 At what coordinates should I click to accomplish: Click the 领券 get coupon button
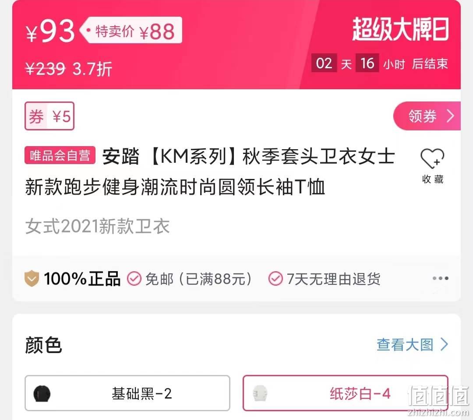(x=427, y=116)
